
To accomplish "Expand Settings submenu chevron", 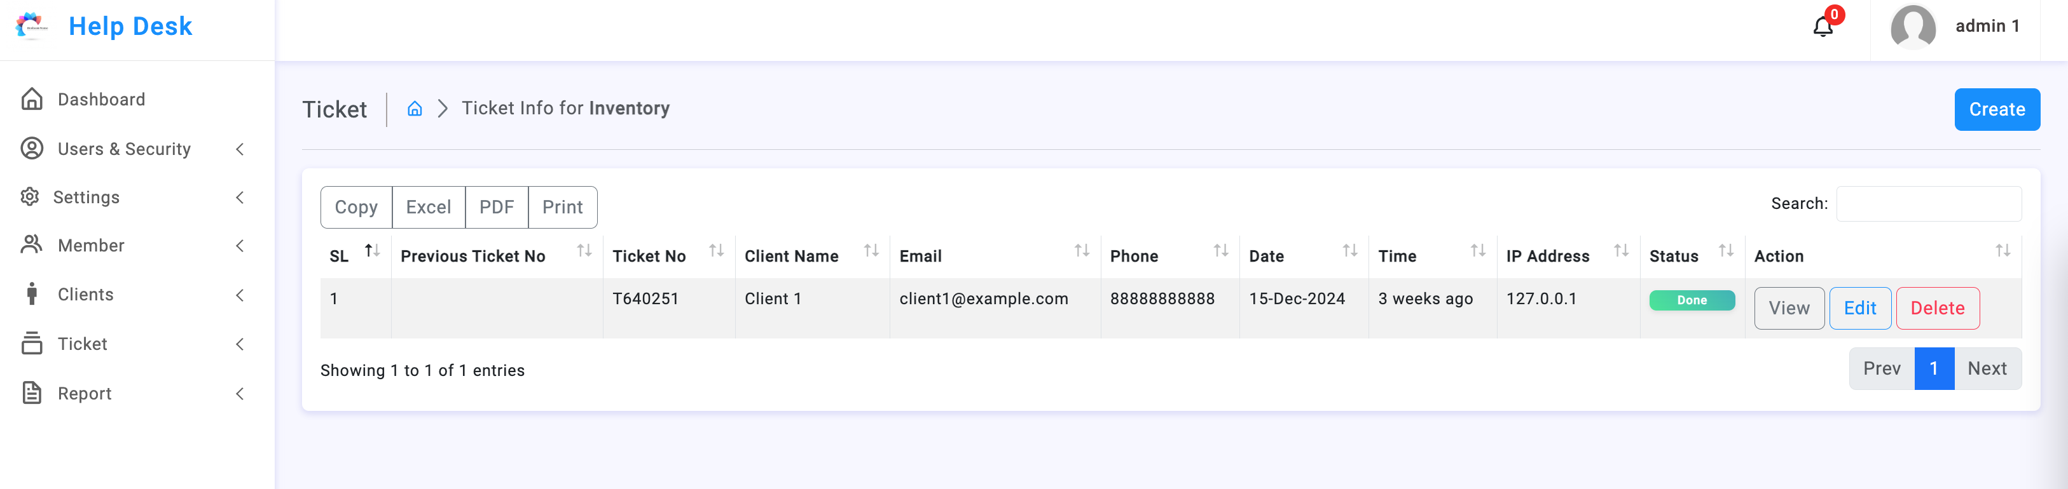I will point(239,198).
